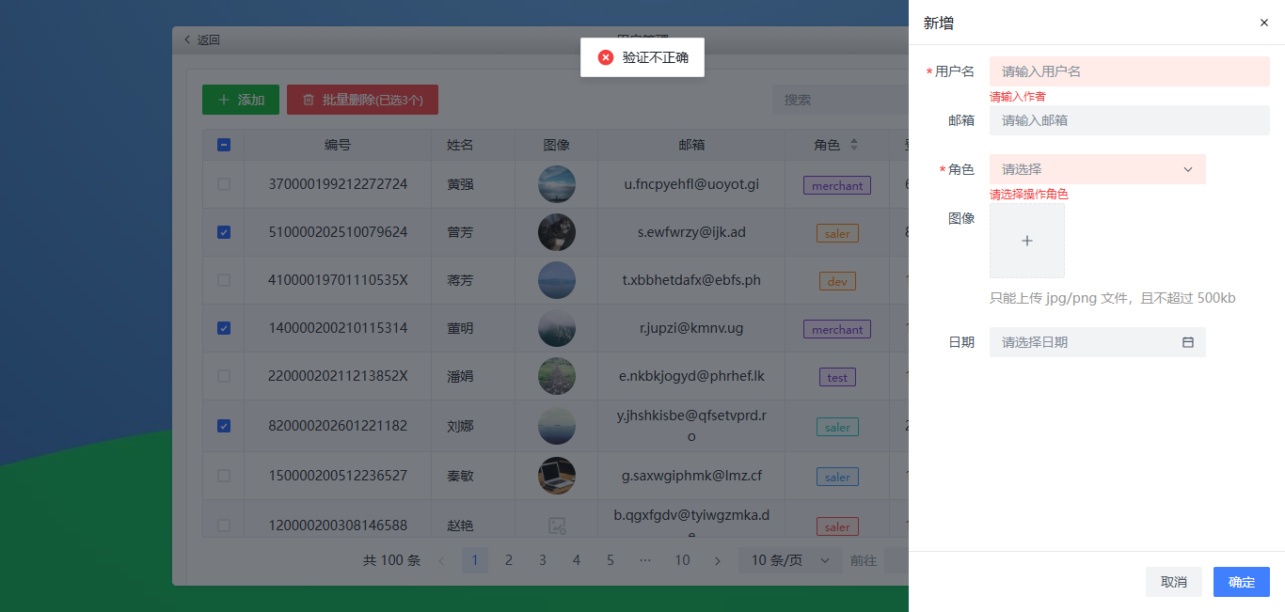This screenshot has width=1285, height=612.
Task: Open the 请选择日期 date picker field
Action: tap(1098, 342)
